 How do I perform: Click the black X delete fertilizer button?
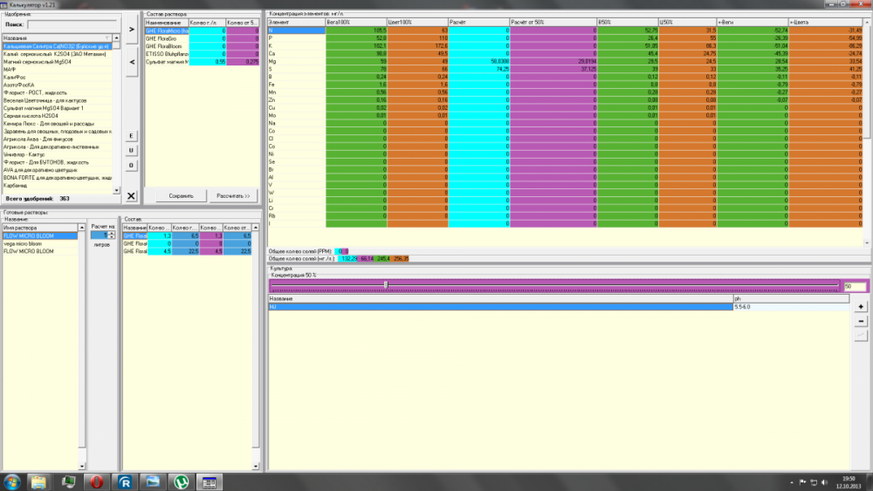point(131,195)
